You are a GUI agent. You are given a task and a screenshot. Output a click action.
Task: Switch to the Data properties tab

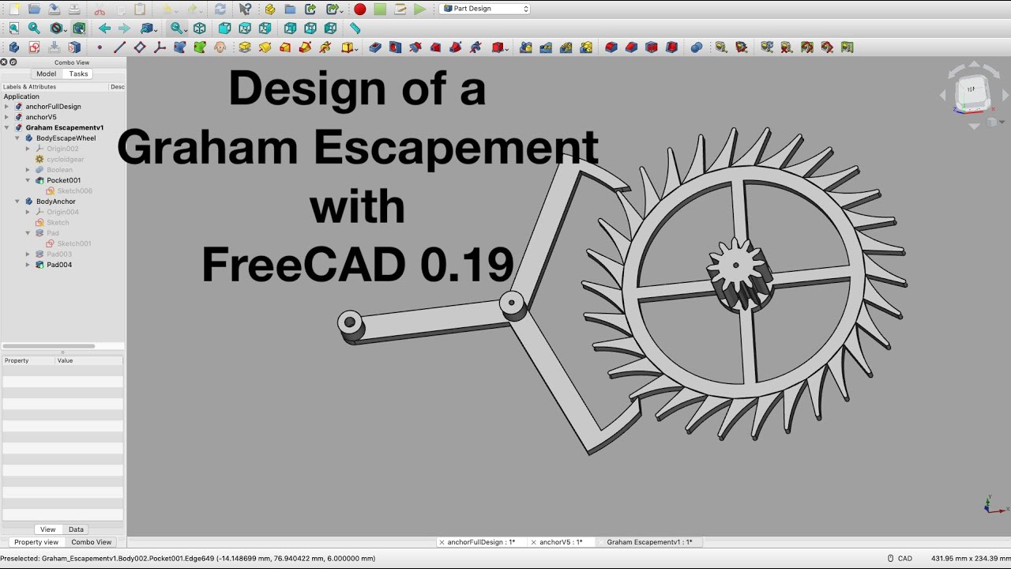[x=76, y=529]
